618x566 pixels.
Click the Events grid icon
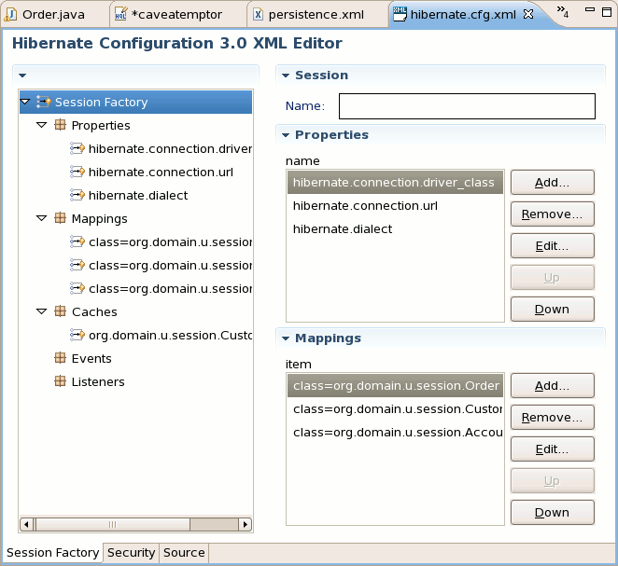pyautogui.click(x=60, y=358)
